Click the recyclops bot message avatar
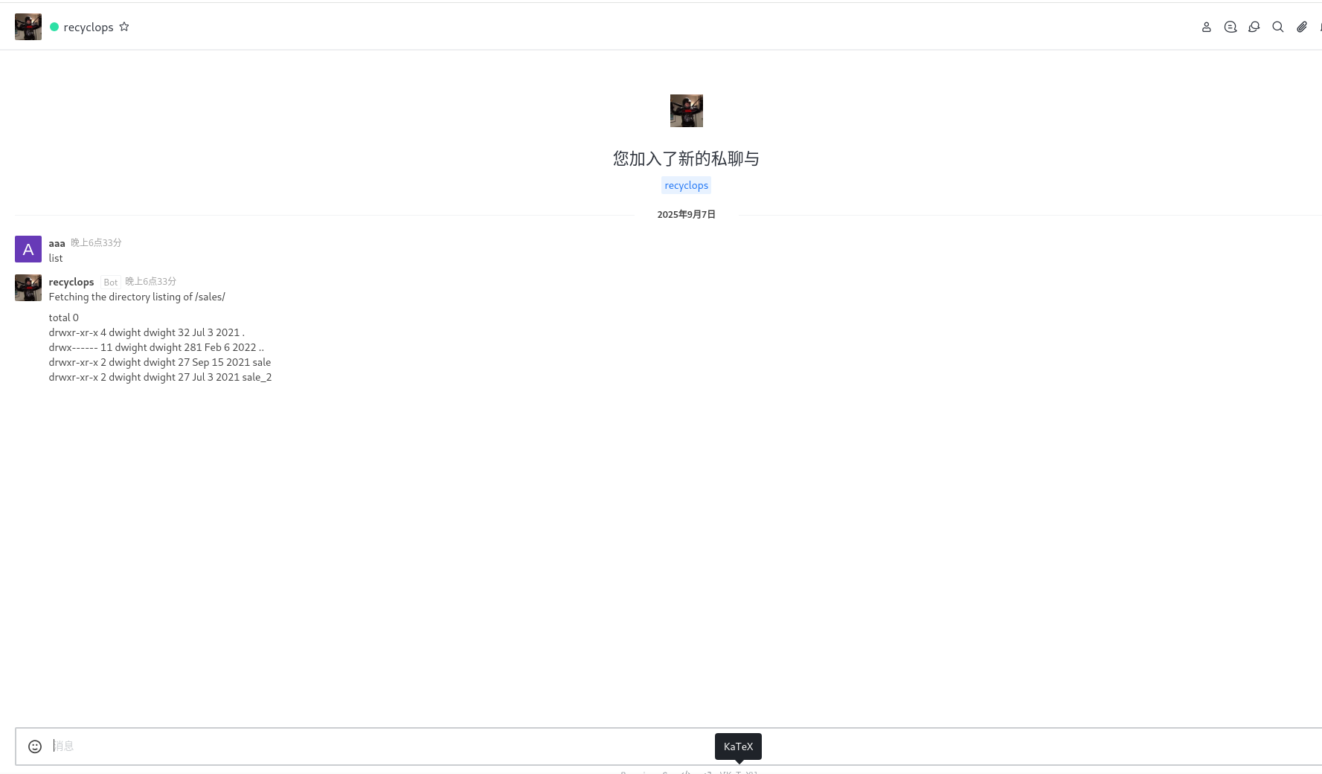This screenshot has height=774, width=1322. pos(28,288)
